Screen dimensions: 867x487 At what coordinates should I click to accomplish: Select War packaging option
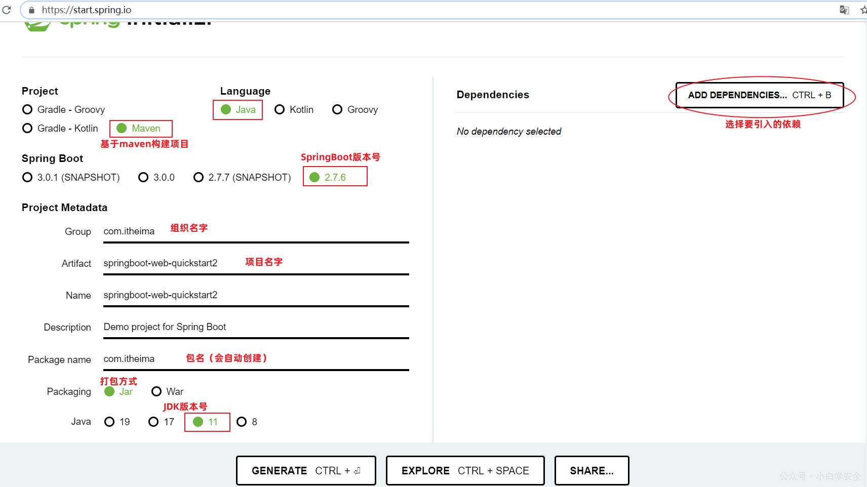tap(168, 391)
